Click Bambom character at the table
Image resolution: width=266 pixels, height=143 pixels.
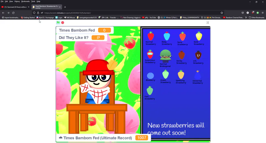(x=98, y=82)
